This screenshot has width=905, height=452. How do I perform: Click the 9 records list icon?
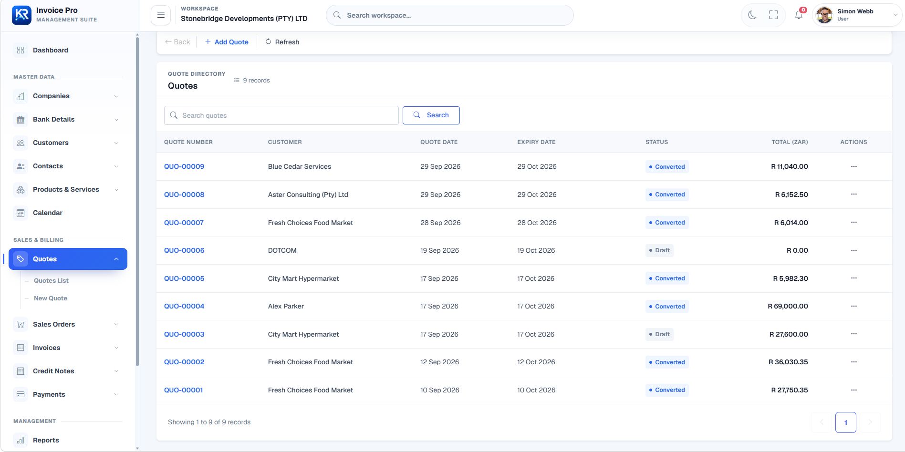[236, 81]
